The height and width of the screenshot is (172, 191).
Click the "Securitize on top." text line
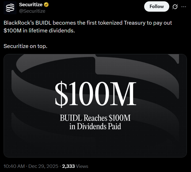tap(25, 46)
